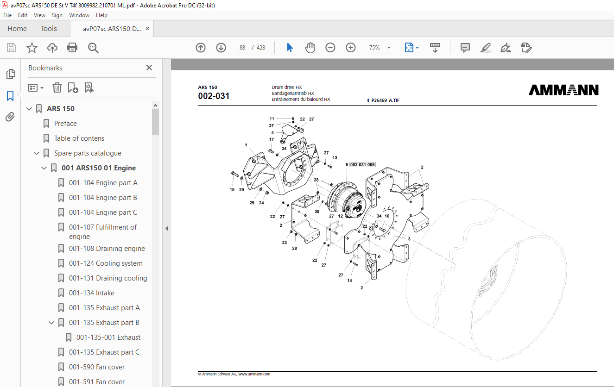Viewport: 614px width, 387px height.
Task: Go to 001-104 Engine part B
Action: pos(103,198)
